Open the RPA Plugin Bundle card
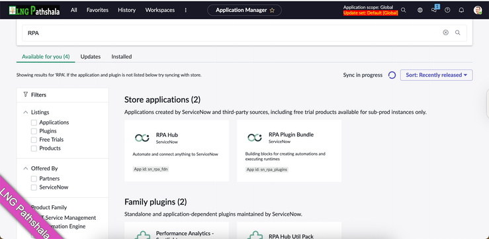The image size is (489, 239). click(x=289, y=151)
